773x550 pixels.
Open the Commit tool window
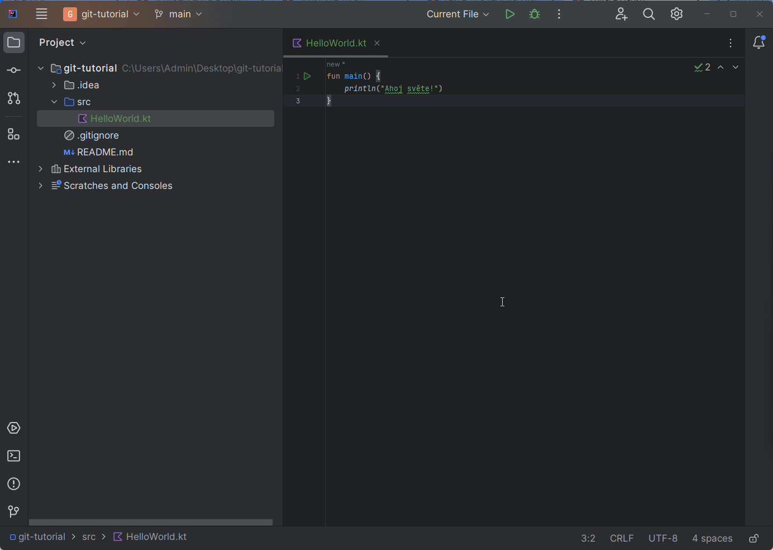14,70
